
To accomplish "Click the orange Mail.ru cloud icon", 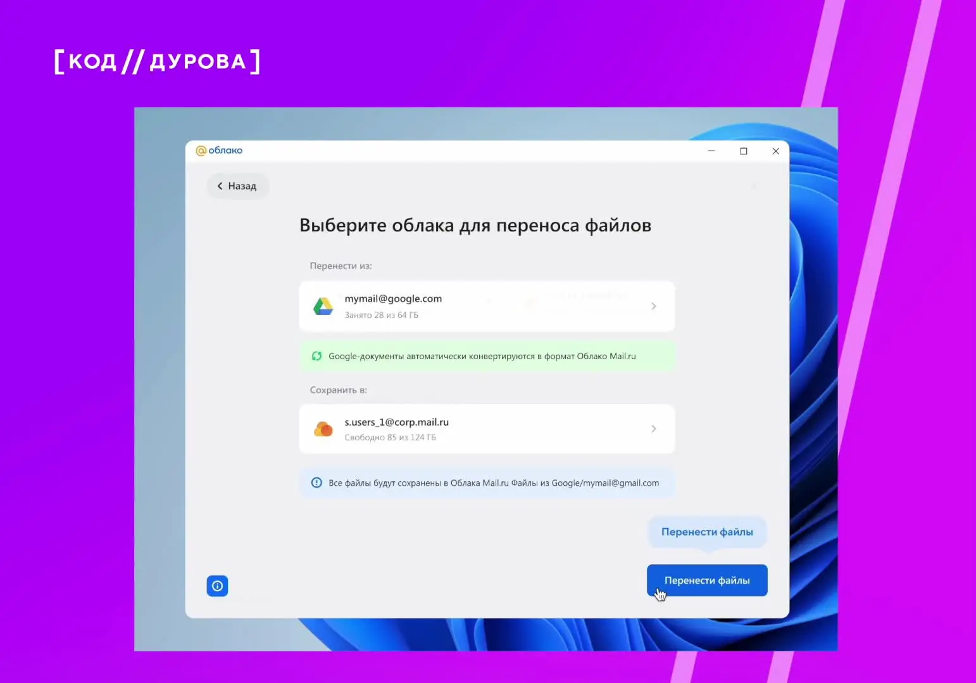I will pos(323,429).
